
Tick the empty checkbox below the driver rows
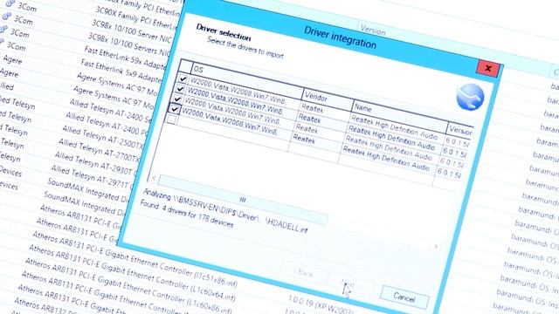[171, 119]
